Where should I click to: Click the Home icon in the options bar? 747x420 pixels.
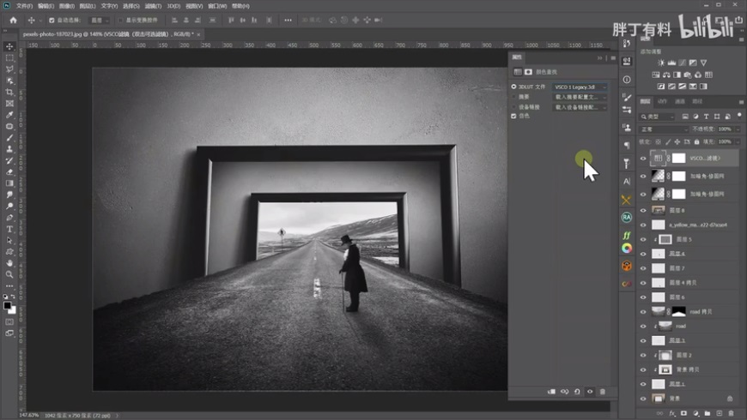tap(13, 20)
